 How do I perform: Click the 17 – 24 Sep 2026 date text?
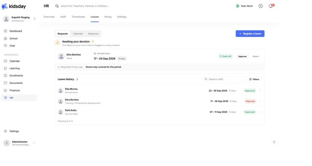[104, 58]
